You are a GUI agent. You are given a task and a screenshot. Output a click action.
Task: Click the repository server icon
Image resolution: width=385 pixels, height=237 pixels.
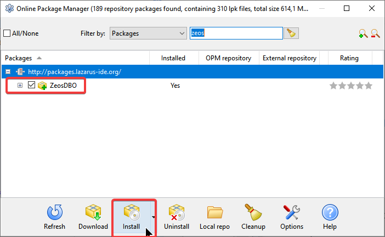(20, 72)
